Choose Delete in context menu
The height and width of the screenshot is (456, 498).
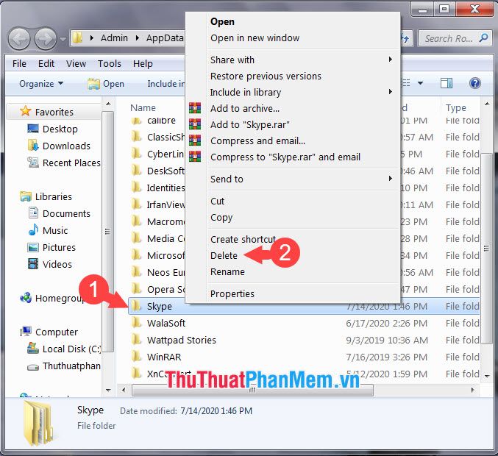(x=224, y=255)
